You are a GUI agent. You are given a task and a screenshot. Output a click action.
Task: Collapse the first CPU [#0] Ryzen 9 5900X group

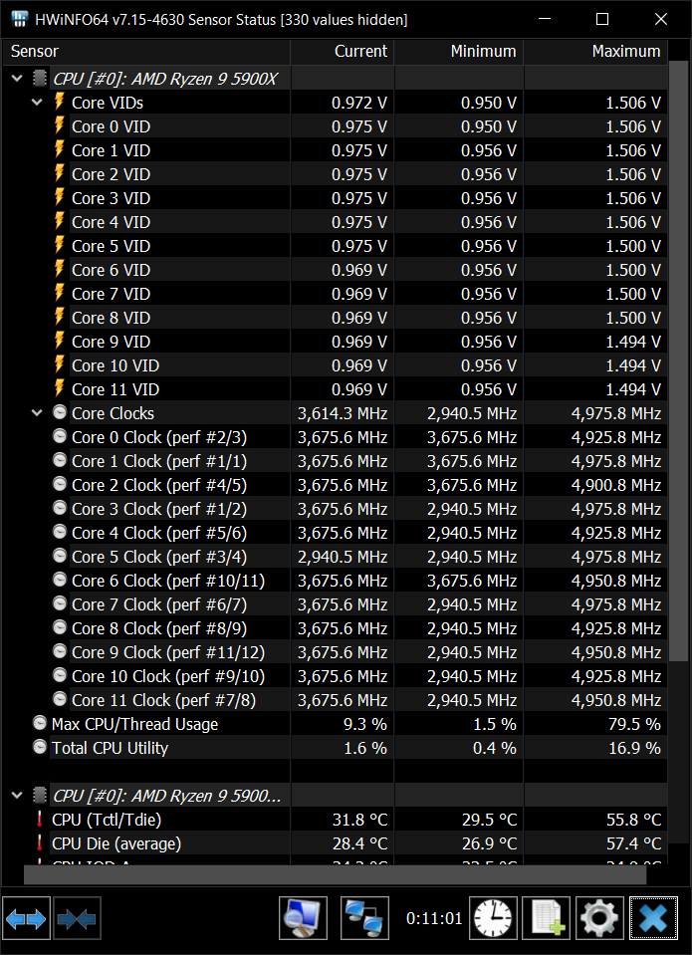(x=18, y=79)
